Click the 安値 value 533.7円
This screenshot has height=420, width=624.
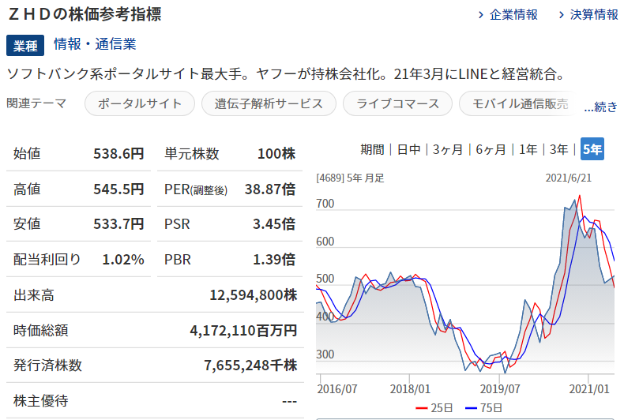click(x=118, y=224)
